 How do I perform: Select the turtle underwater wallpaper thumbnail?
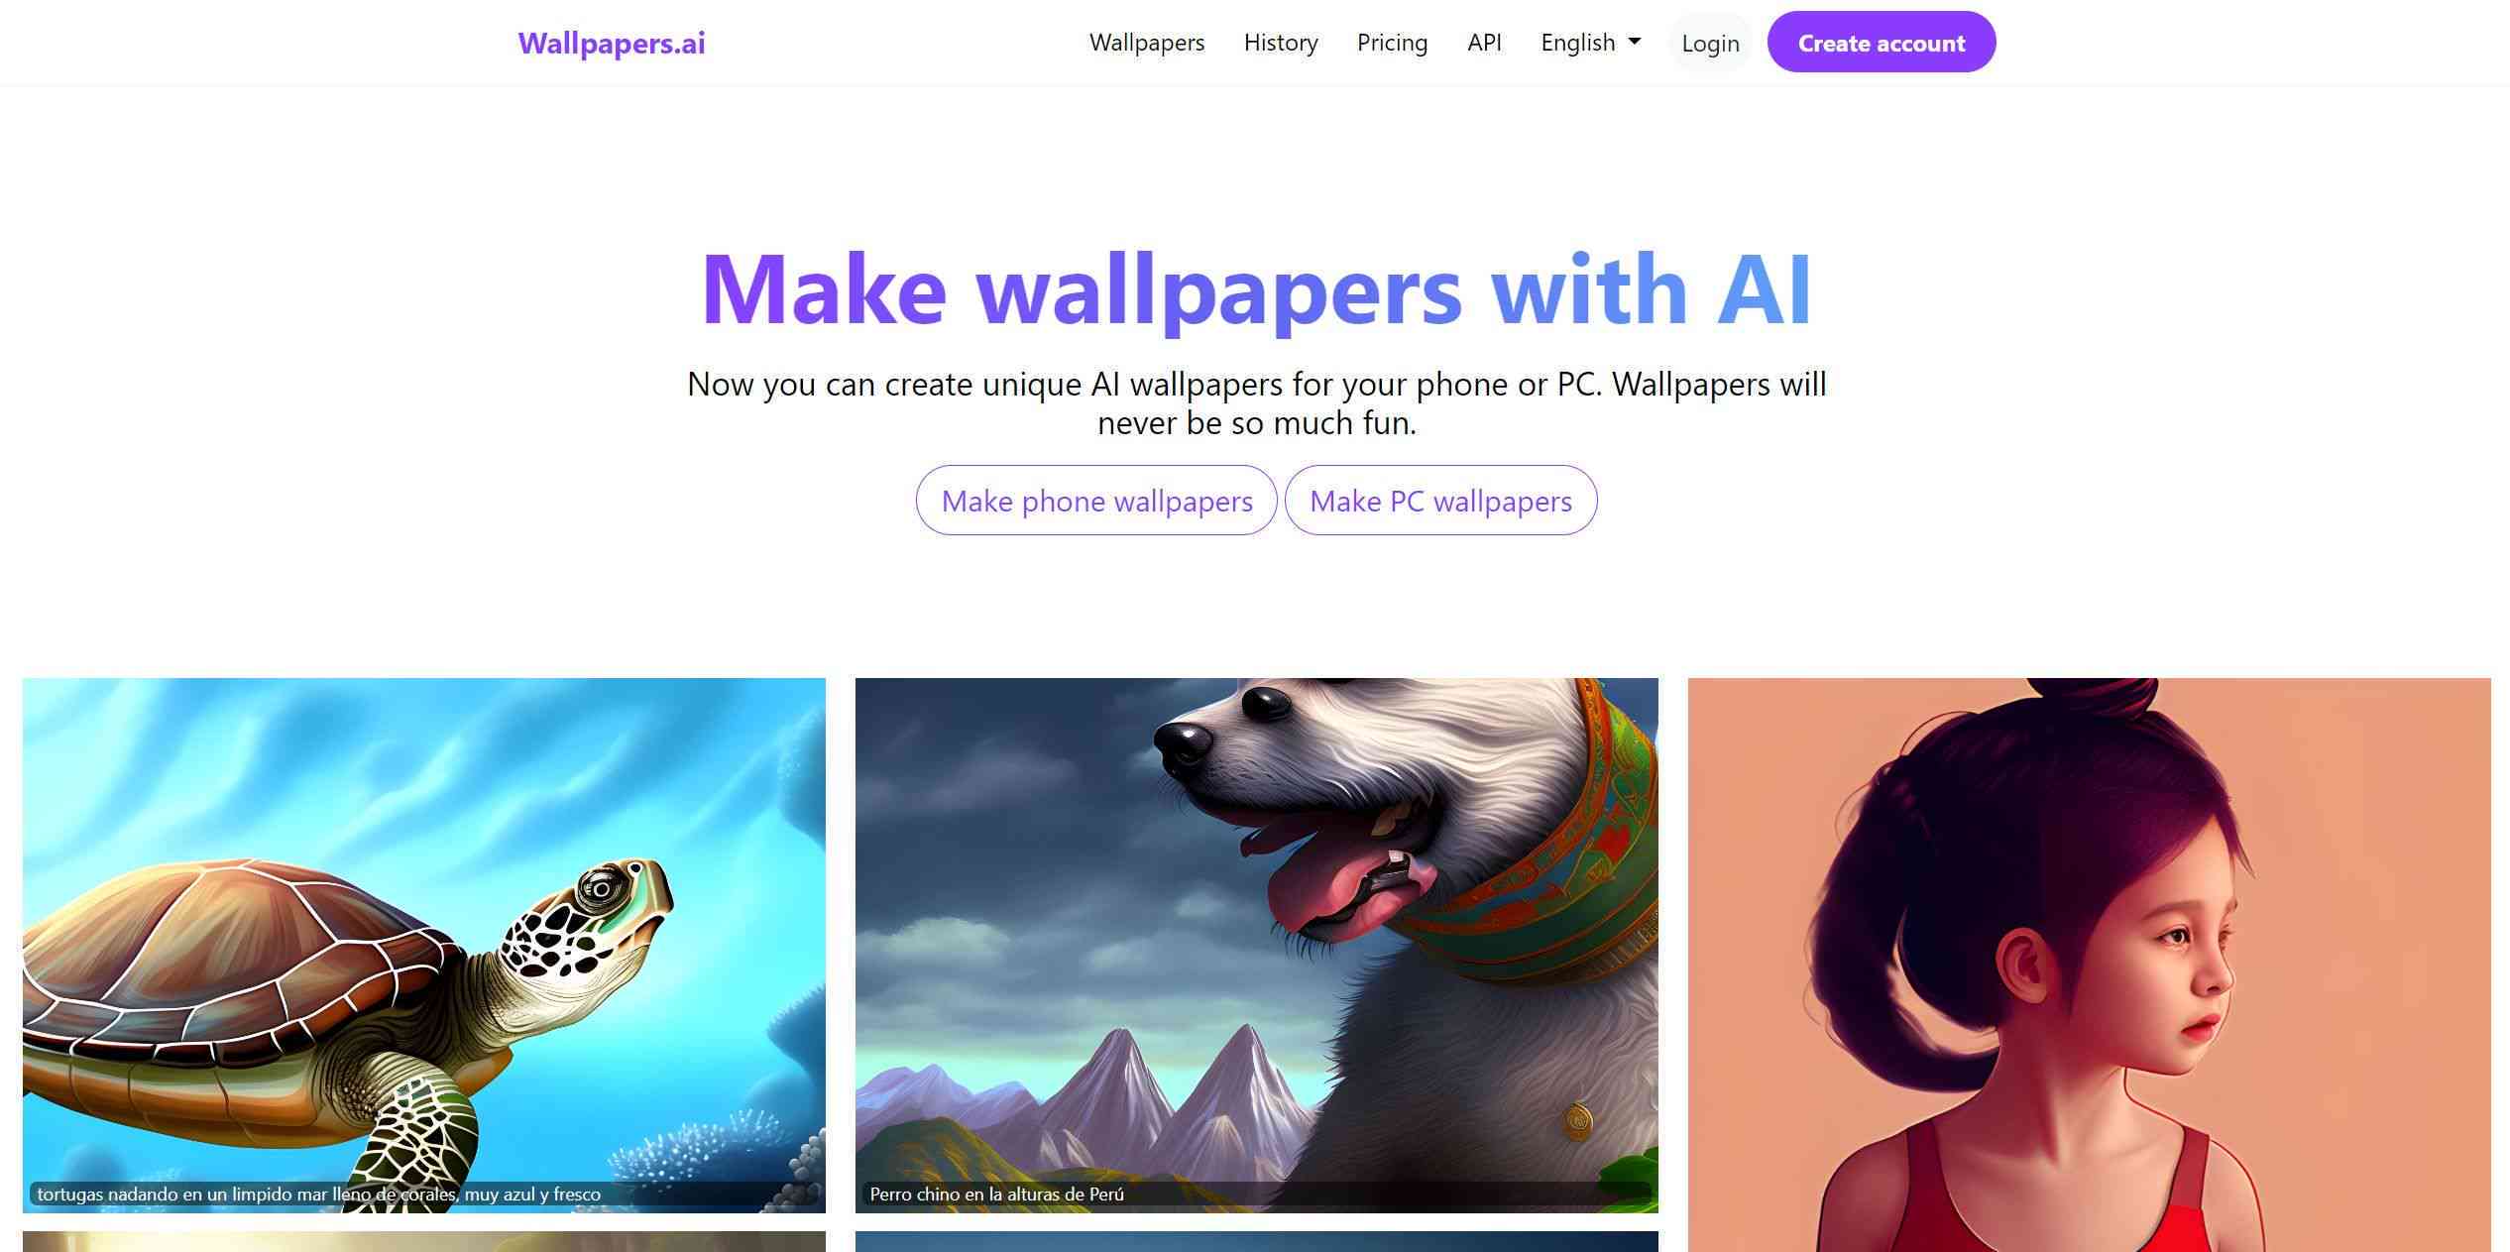[424, 945]
